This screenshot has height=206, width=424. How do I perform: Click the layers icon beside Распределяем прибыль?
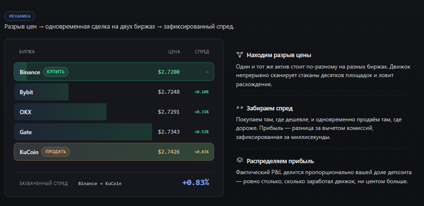pyautogui.click(x=240, y=160)
